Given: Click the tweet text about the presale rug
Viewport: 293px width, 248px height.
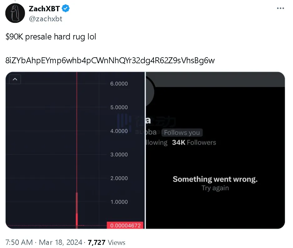Looking at the screenshot, I should 51,37.
